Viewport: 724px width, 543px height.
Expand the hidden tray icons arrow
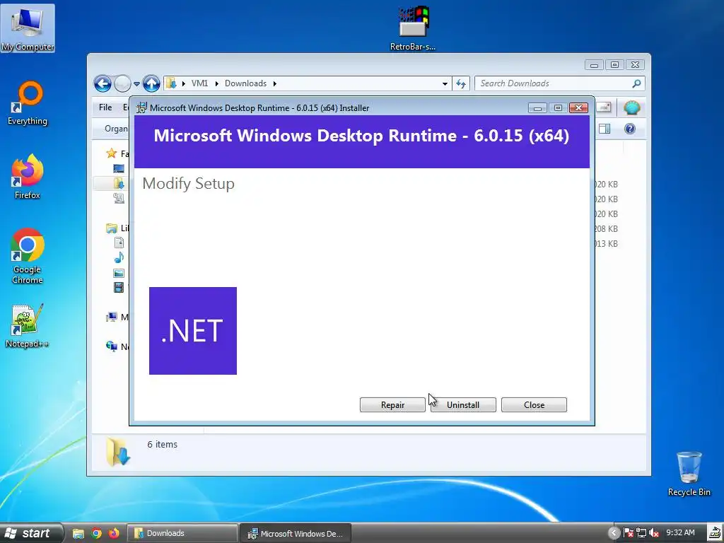pos(614,533)
